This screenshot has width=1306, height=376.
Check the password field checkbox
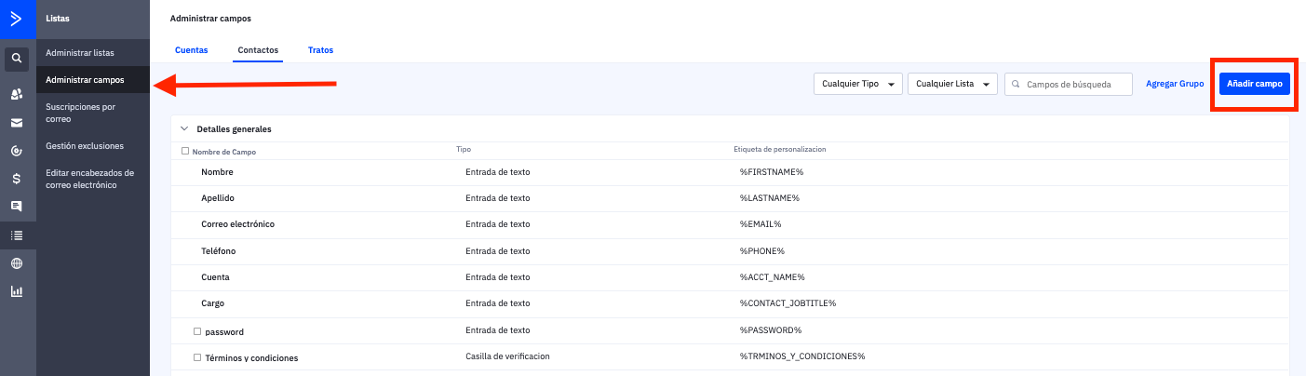pyautogui.click(x=197, y=331)
